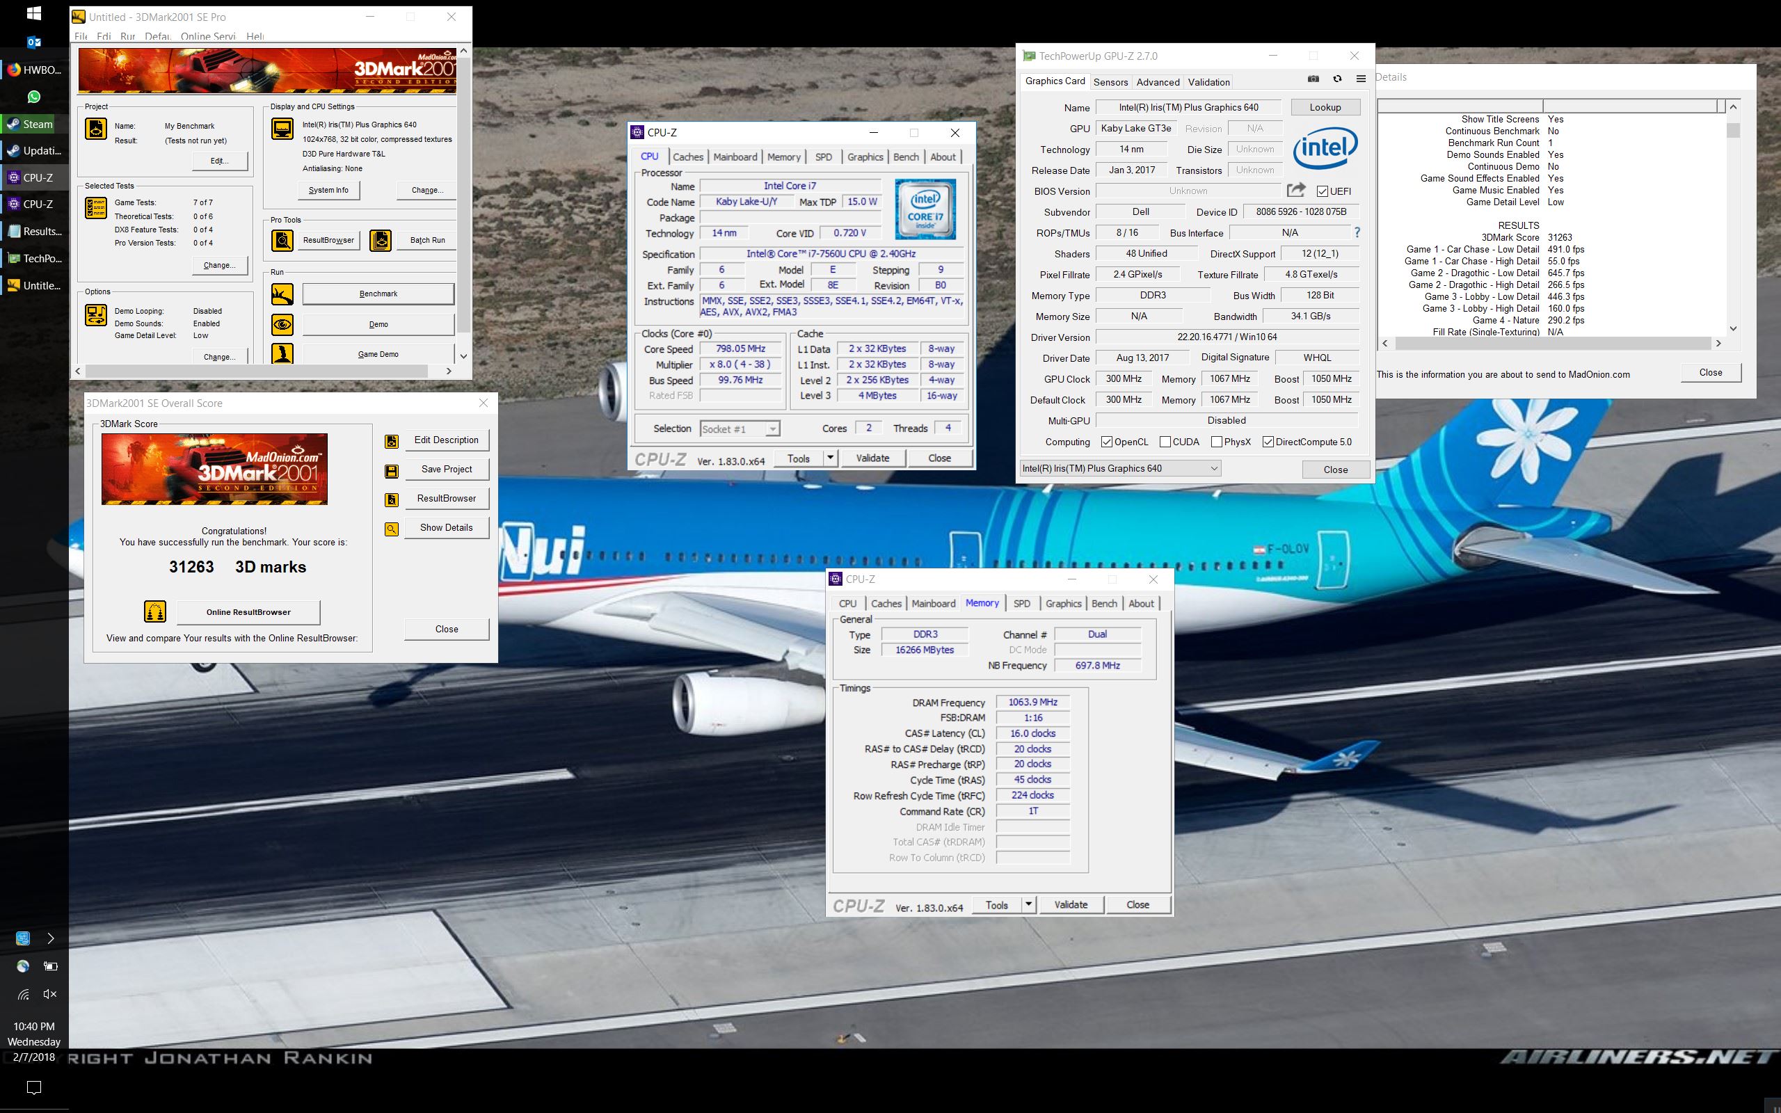Click the Batch Run icon in Pro Tools
This screenshot has height=1113, width=1781.
tap(381, 240)
